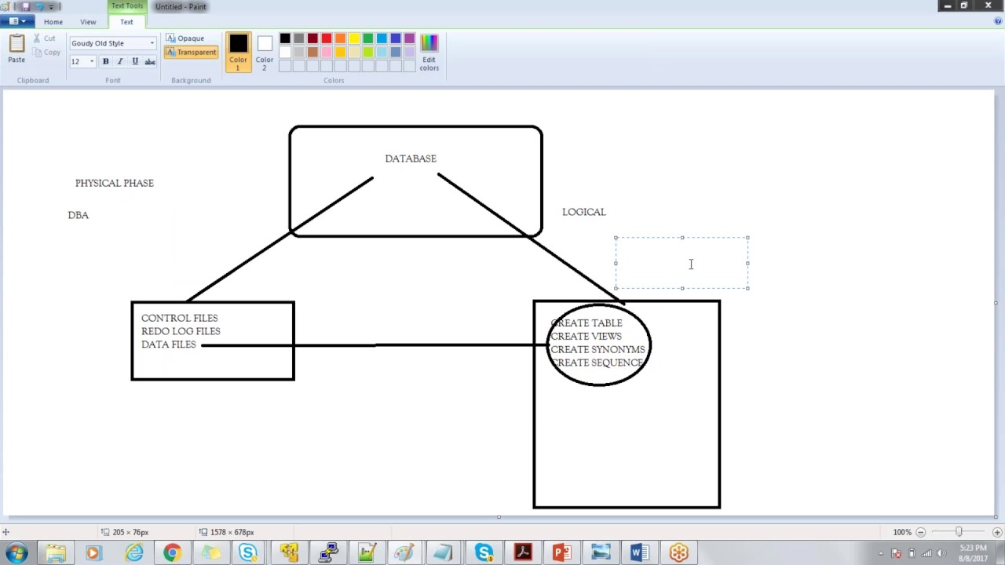1005x565 pixels.
Task: Open Windows Explorer folder in taskbar
Action: [56, 552]
